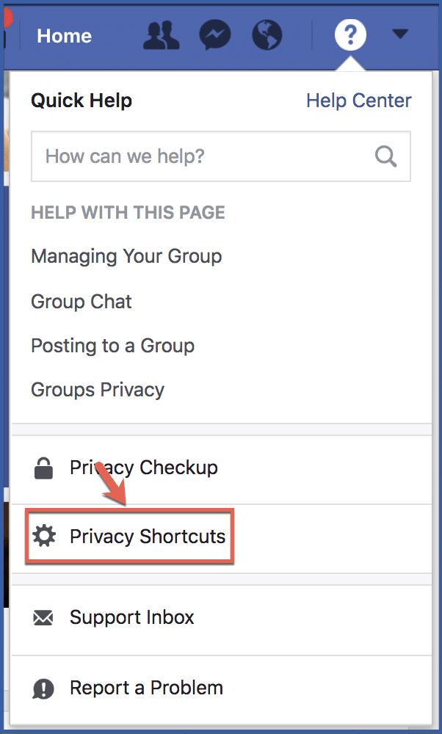Open the Friend Requests icon

[x=161, y=34]
